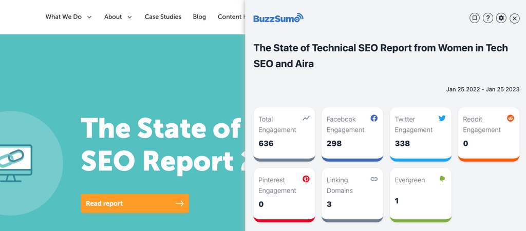This screenshot has height=231, width=526.
Task: Click the trend line icon on Total Engagement
Action: pos(306,118)
